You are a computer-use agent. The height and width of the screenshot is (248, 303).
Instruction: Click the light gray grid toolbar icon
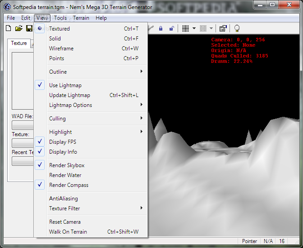(203, 28)
